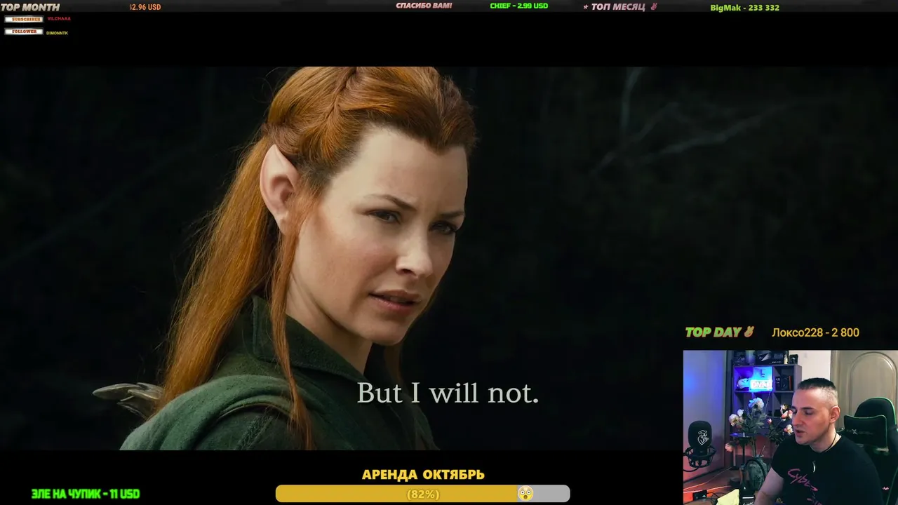Click the АРЕНДА ОКТЯБРЬ goal progress bar
898x505 pixels.
point(422,494)
